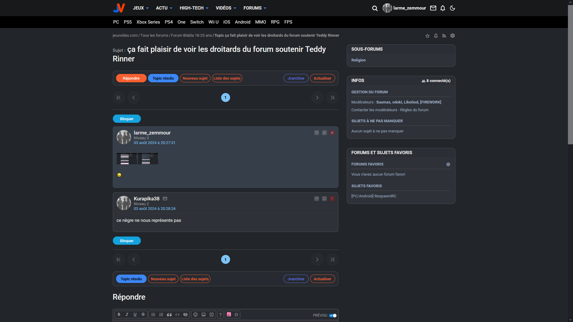Screen dimensions: 573x322
Task: Click the orange Répondre button
Action: pyautogui.click(x=131, y=78)
